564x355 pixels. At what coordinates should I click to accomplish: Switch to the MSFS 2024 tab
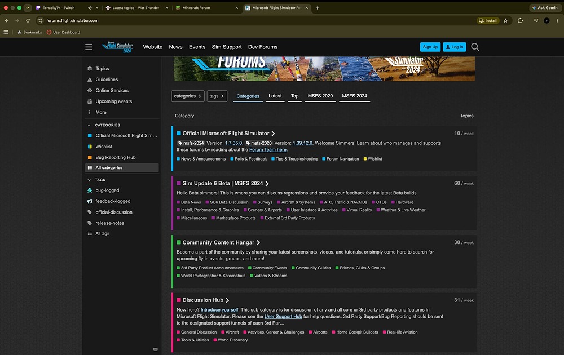pos(354,96)
